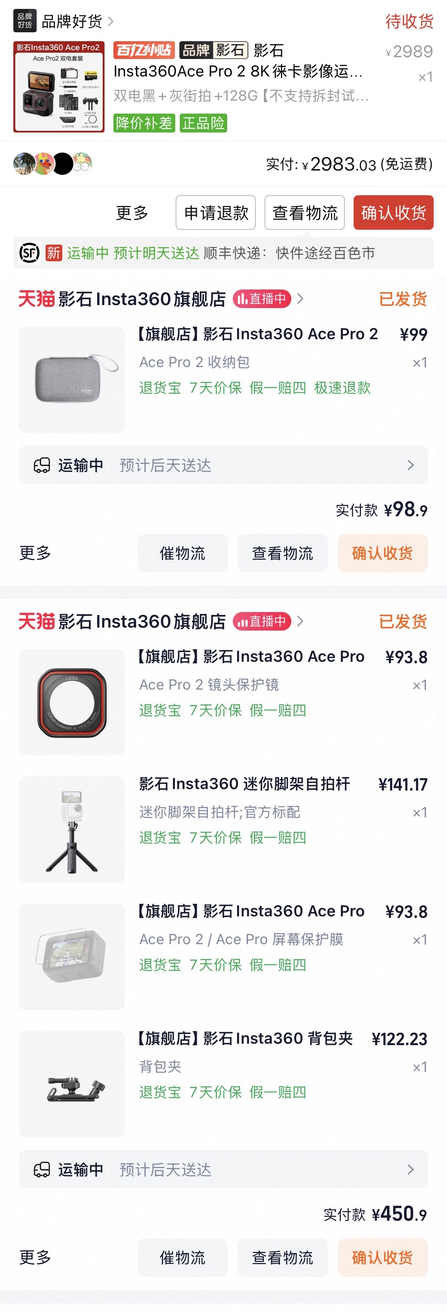Open the 镜头保护镜 lens guard thumbnail
447x1312 pixels.
[x=72, y=702]
